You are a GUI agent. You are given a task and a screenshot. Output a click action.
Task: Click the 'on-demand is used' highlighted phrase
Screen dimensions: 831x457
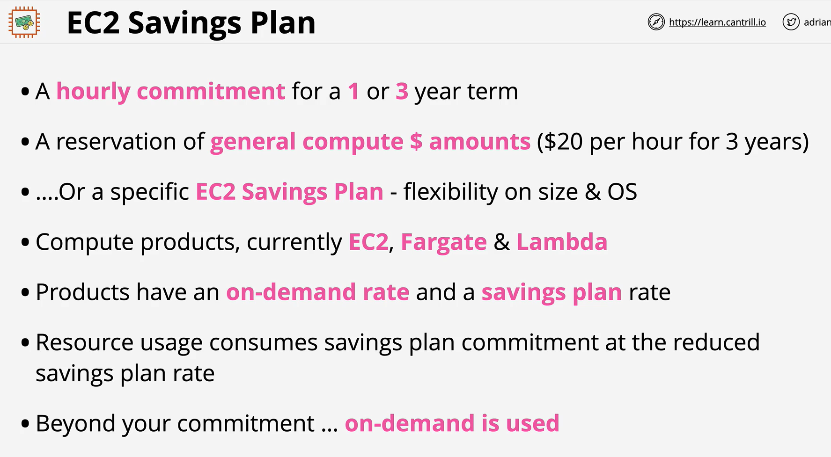(x=452, y=423)
